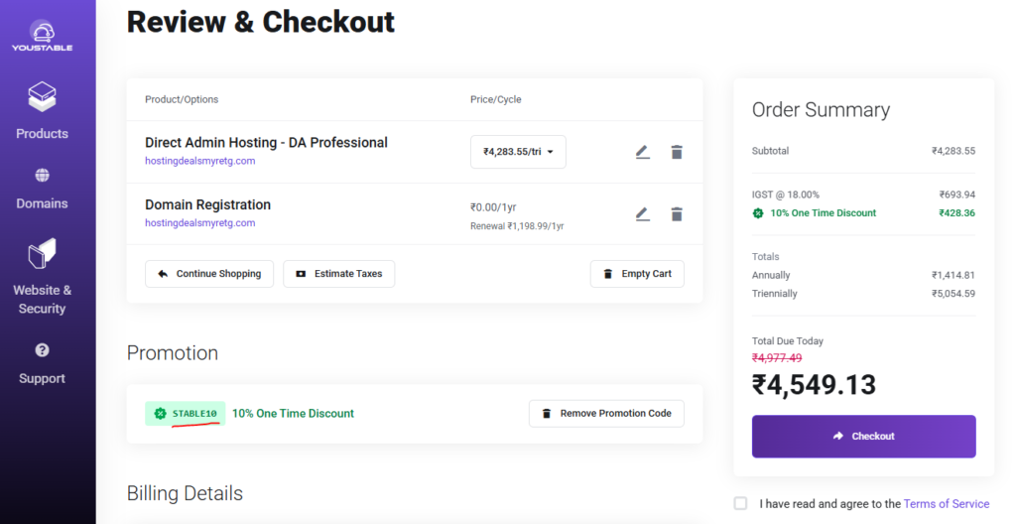Edit the Domain Registration item

tap(642, 214)
